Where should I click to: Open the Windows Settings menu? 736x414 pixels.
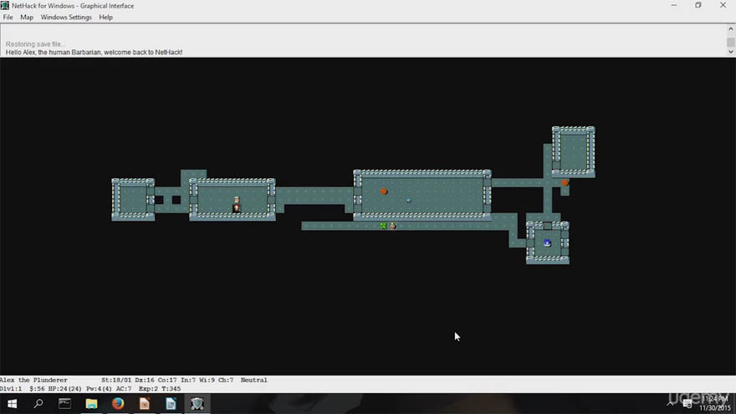[x=66, y=18]
